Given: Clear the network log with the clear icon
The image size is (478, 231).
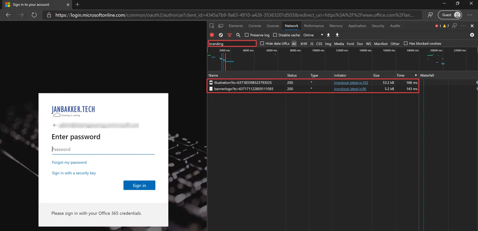Looking at the screenshot, I should 221,35.
